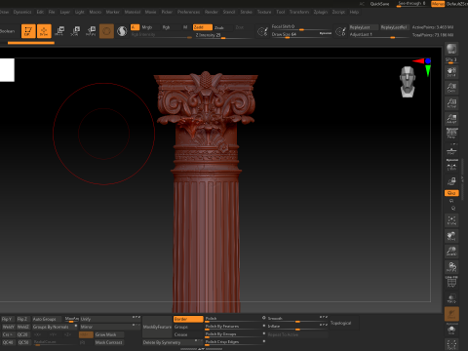Adjust the Draw Size slider
Screen dimensions: 468x351
coord(301,34)
